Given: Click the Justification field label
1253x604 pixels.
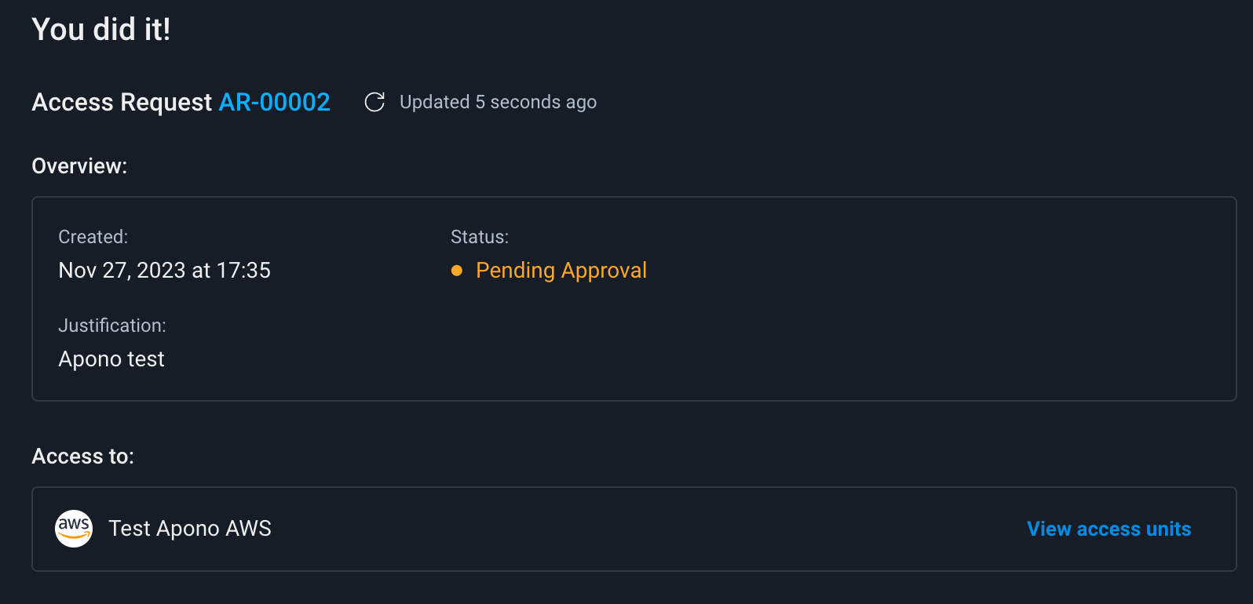Looking at the screenshot, I should 112,326.
